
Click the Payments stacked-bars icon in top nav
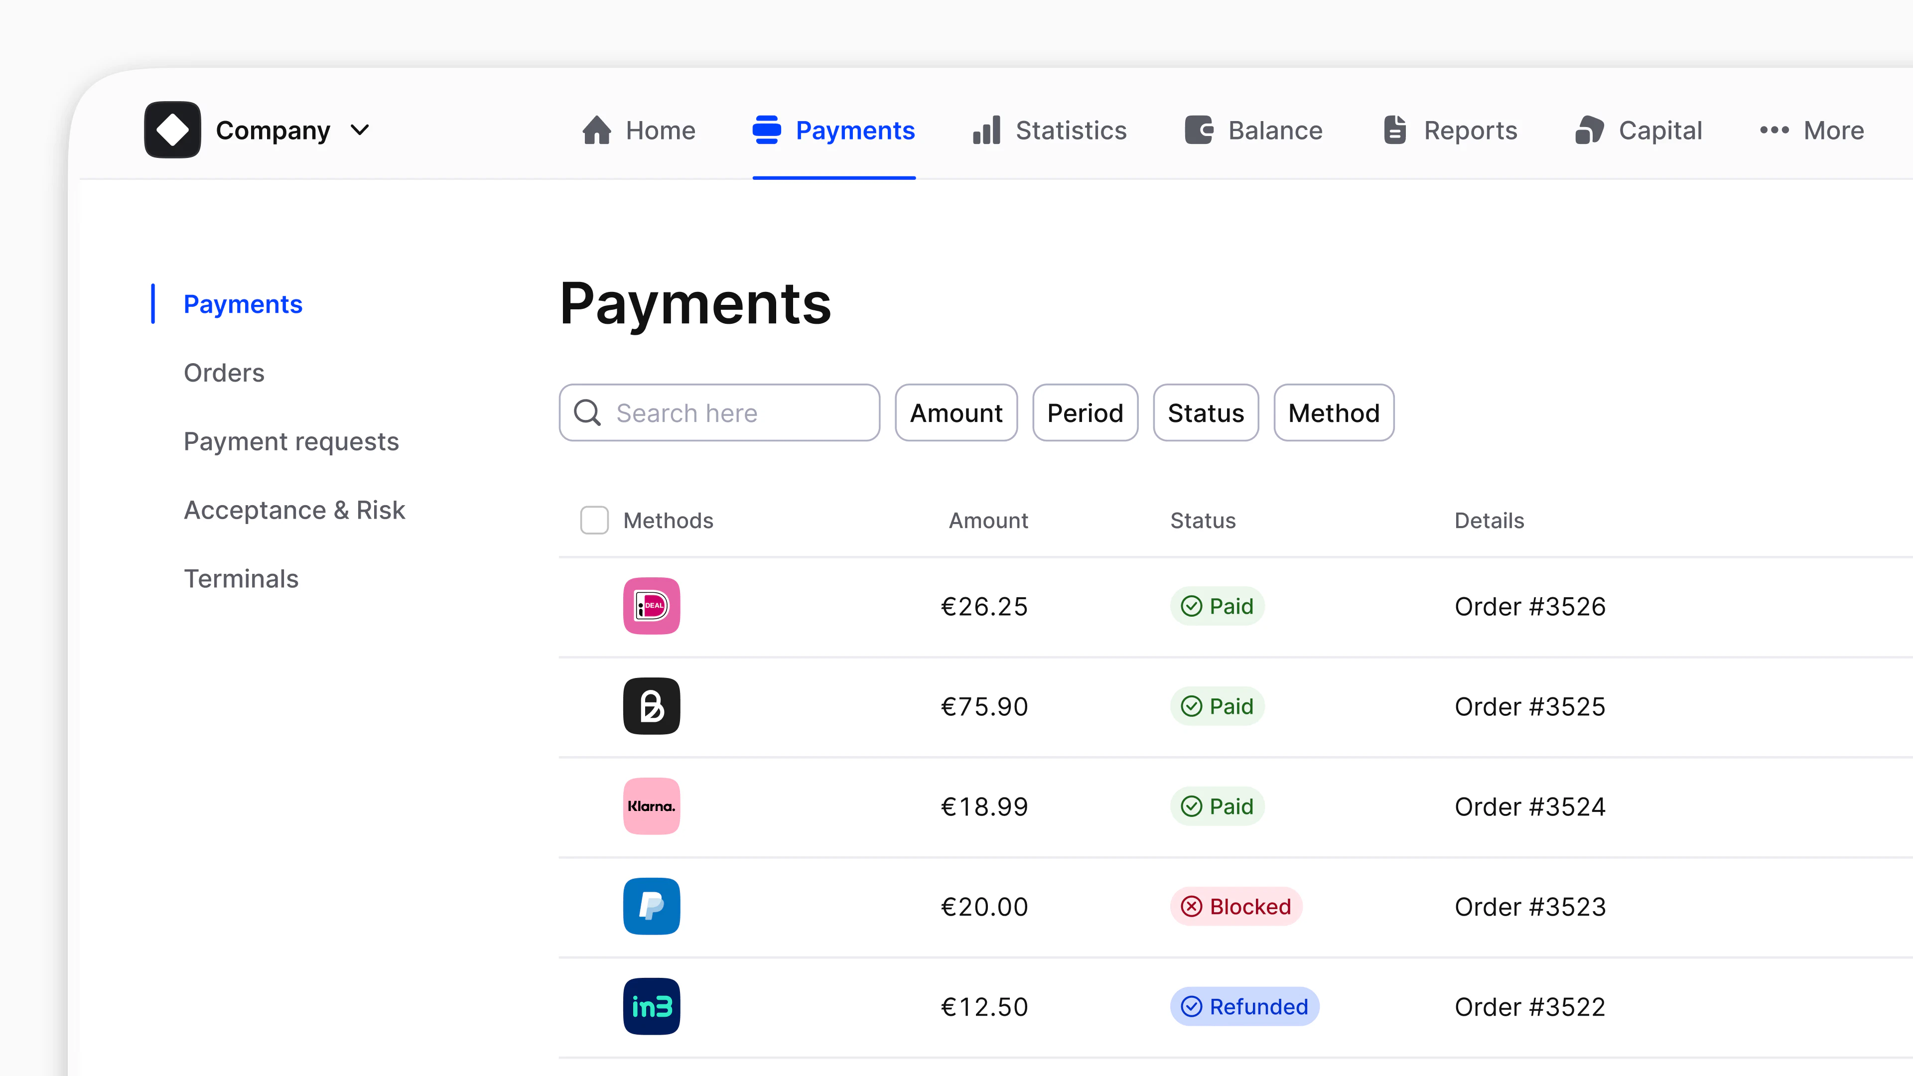tap(766, 130)
